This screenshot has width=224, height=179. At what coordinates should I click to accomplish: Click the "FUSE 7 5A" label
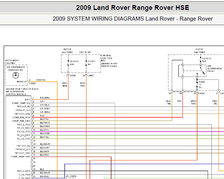coord(92,63)
